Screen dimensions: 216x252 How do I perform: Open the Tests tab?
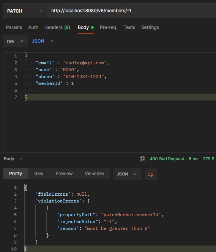tap(129, 27)
